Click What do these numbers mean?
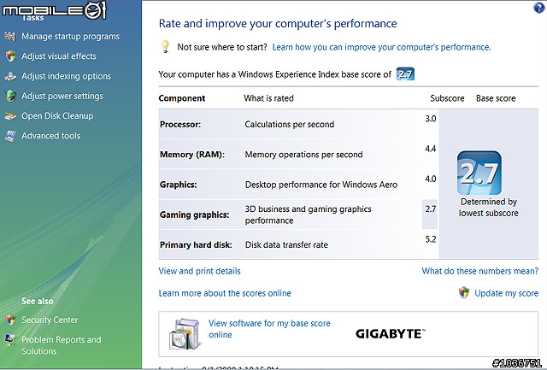Viewport: 547px width, 370px height. point(480,271)
